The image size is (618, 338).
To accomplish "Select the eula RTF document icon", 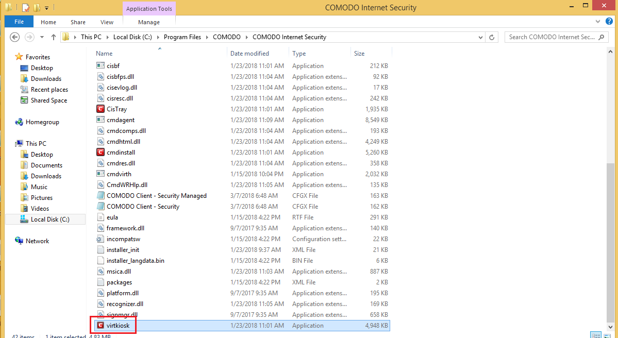I will click(100, 217).
